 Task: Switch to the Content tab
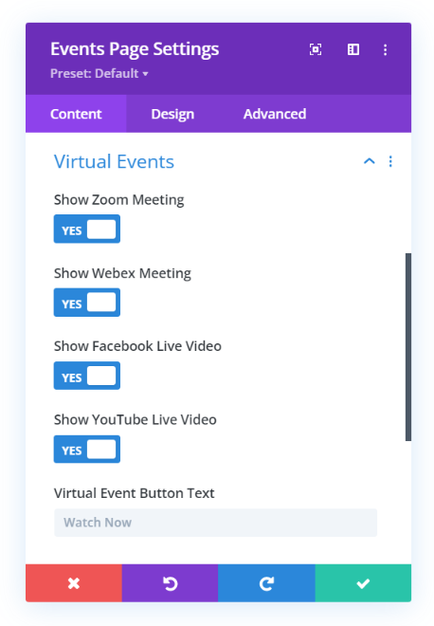click(x=76, y=114)
